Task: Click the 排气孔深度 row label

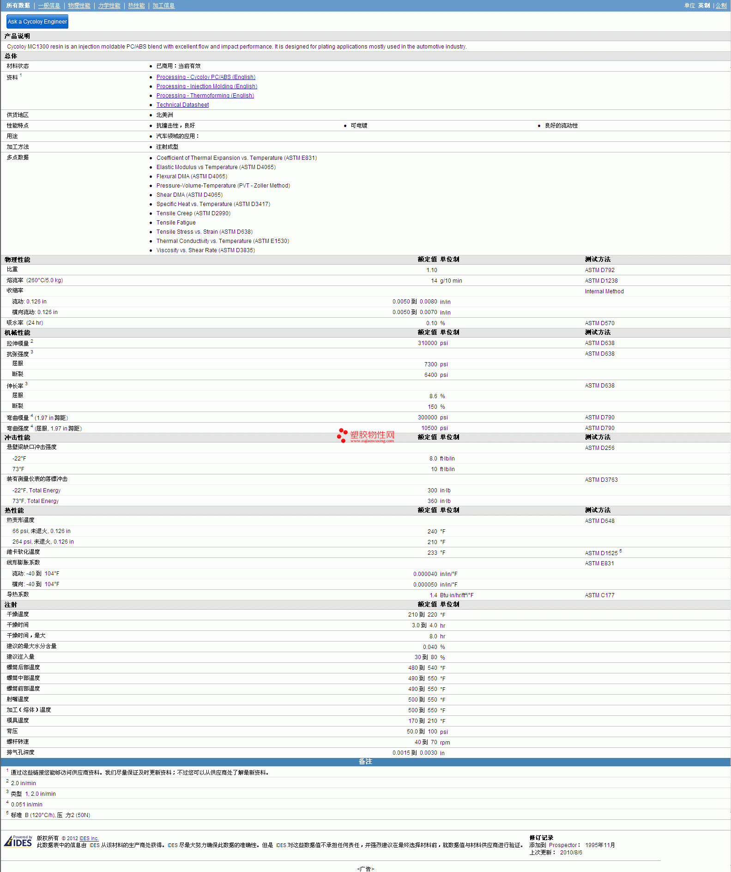Action: (x=20, y=752)
